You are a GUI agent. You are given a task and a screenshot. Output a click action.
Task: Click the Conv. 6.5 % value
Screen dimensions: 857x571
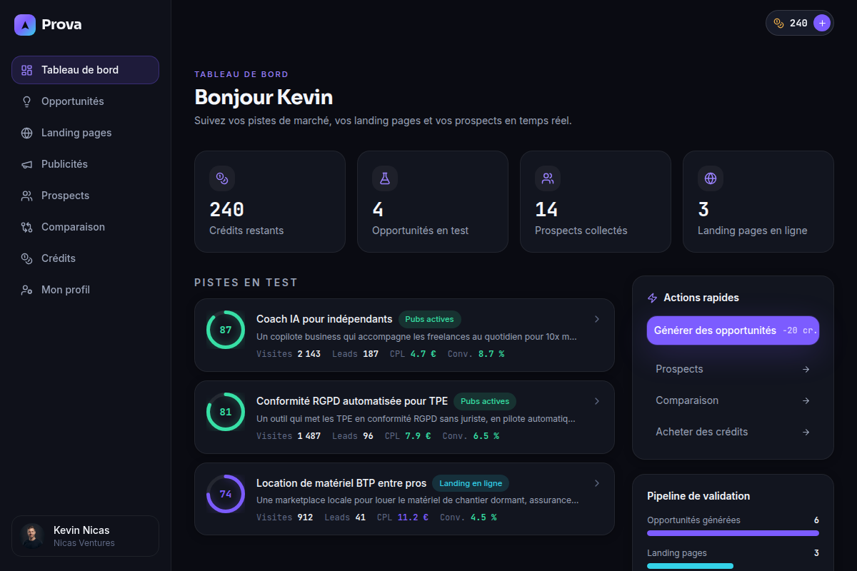coord(486,436)
